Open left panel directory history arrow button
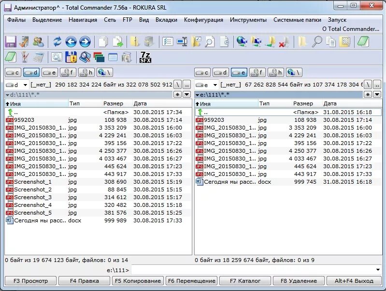The image size is (386, 291). [187, 94]
